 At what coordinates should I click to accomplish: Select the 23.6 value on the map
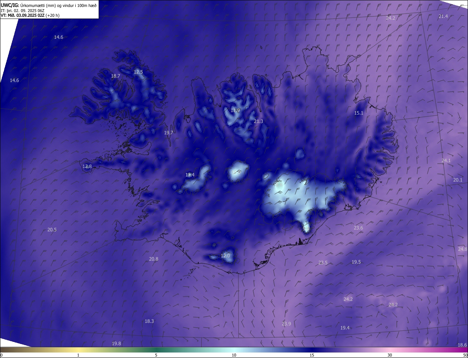[x=358, y=228]
